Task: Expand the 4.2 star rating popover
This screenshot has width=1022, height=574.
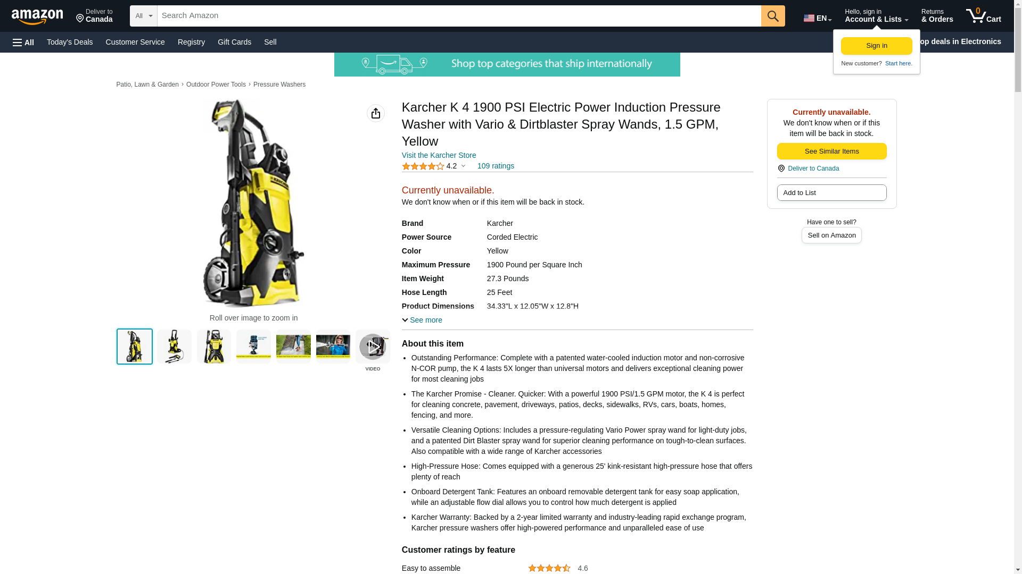Action: 433,166
